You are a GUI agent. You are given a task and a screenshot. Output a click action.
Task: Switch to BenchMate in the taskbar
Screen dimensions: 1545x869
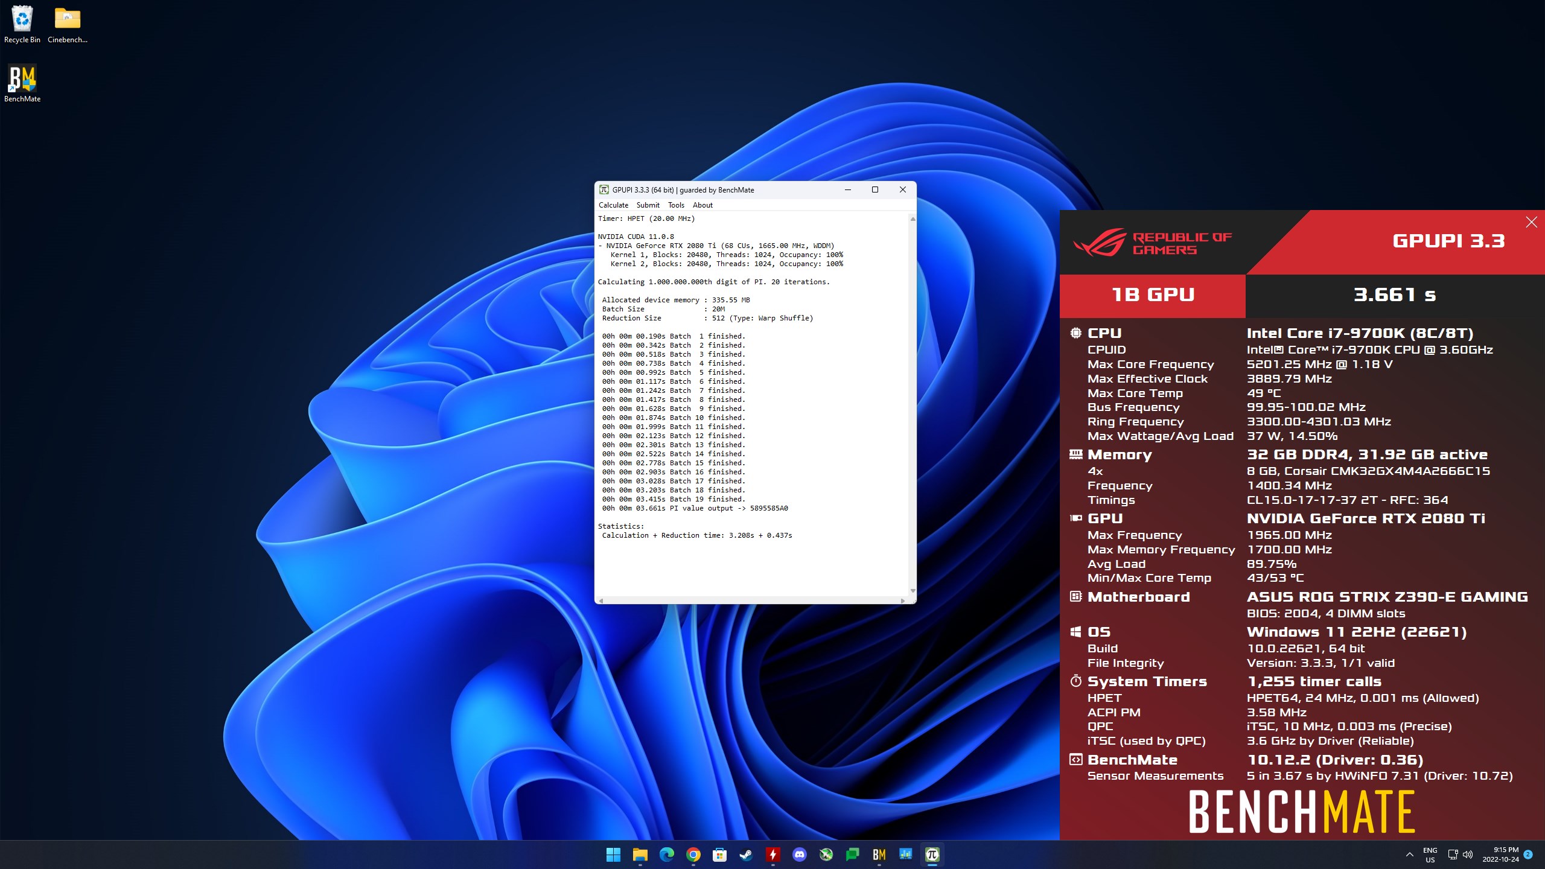[x=879, y=855]
